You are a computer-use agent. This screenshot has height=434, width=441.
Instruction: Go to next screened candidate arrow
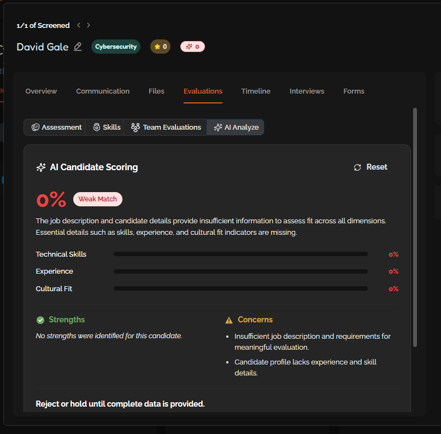coord(89,25)
